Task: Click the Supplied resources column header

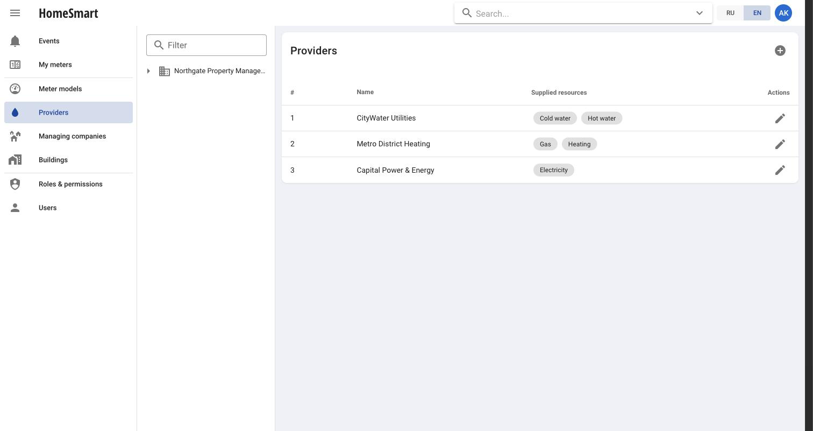Action: (x=559, y=93)
